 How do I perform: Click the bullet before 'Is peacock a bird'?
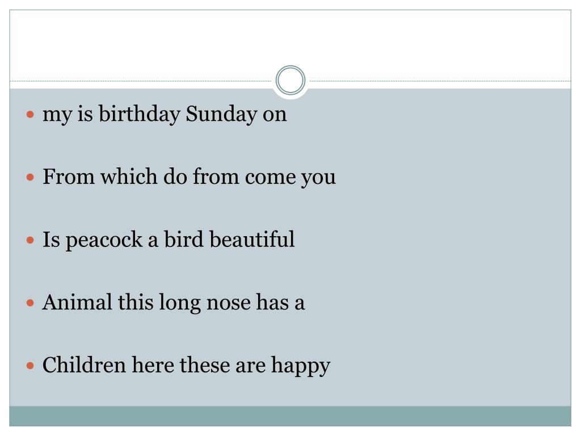[x=31, y=240]
